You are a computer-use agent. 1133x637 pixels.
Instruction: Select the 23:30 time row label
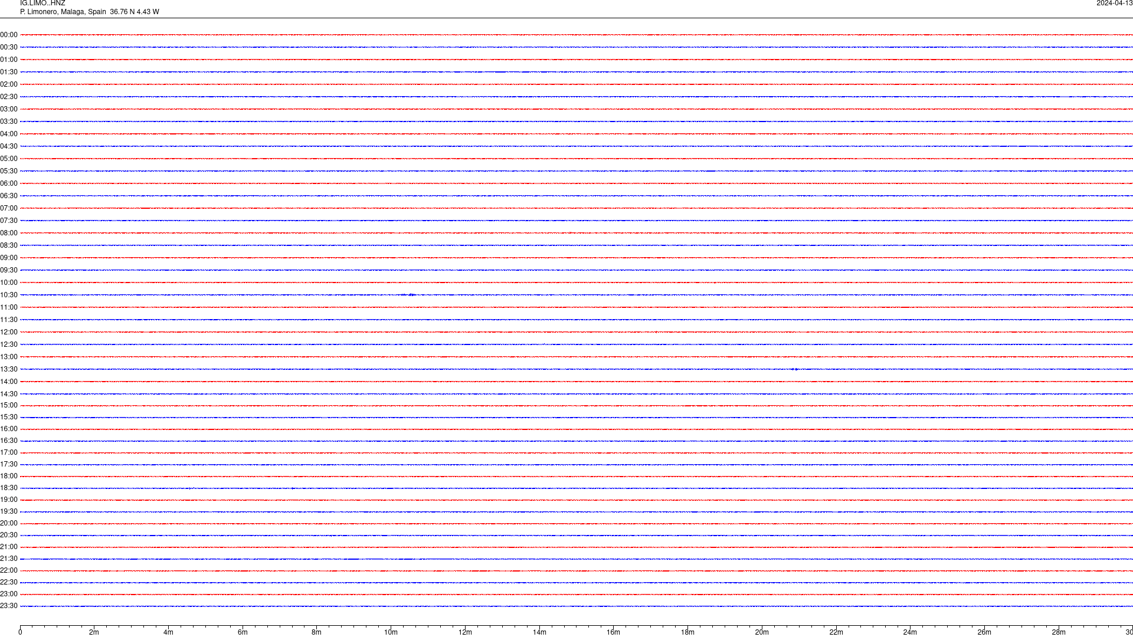tap(9, 606)
